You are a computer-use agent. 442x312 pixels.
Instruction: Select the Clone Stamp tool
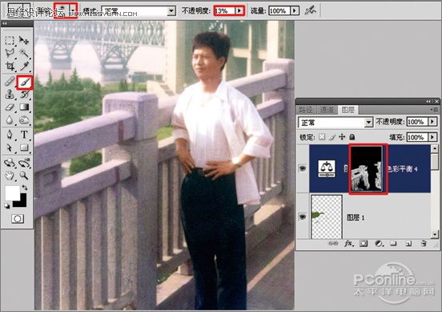10,95
